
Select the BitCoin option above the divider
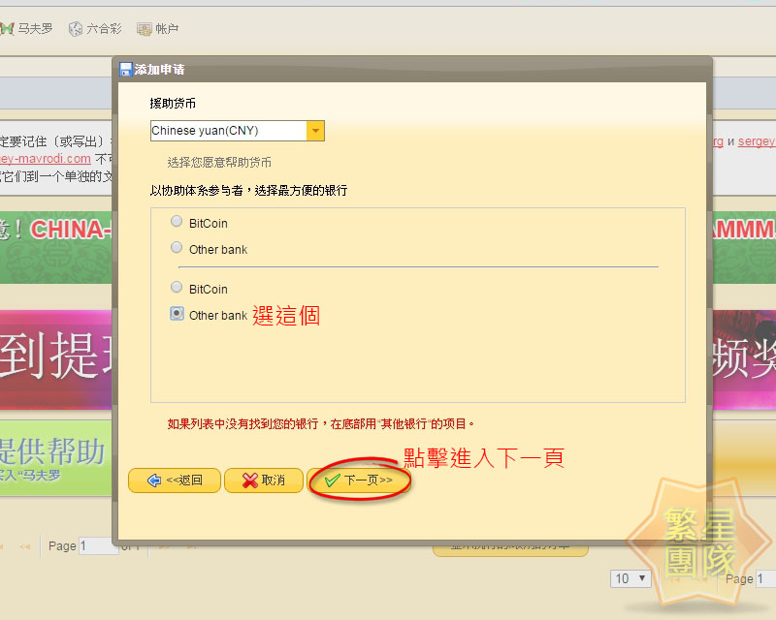point(177,222)
